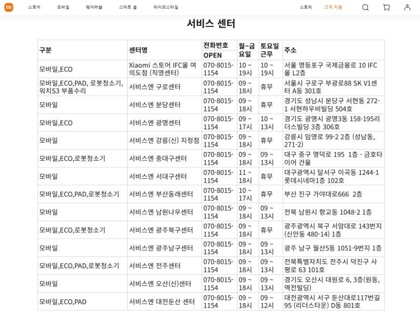Select the 월~금요일 column header

(x=248, y=50)
